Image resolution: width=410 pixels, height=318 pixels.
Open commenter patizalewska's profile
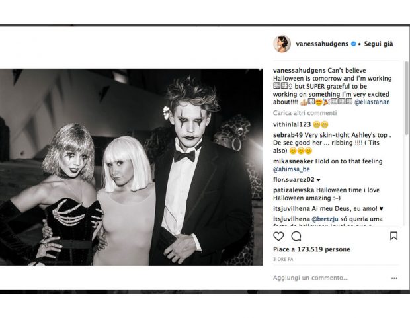pos(294,190)
